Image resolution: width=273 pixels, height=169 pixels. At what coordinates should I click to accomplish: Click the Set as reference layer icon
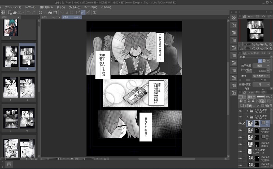[245, 101]
